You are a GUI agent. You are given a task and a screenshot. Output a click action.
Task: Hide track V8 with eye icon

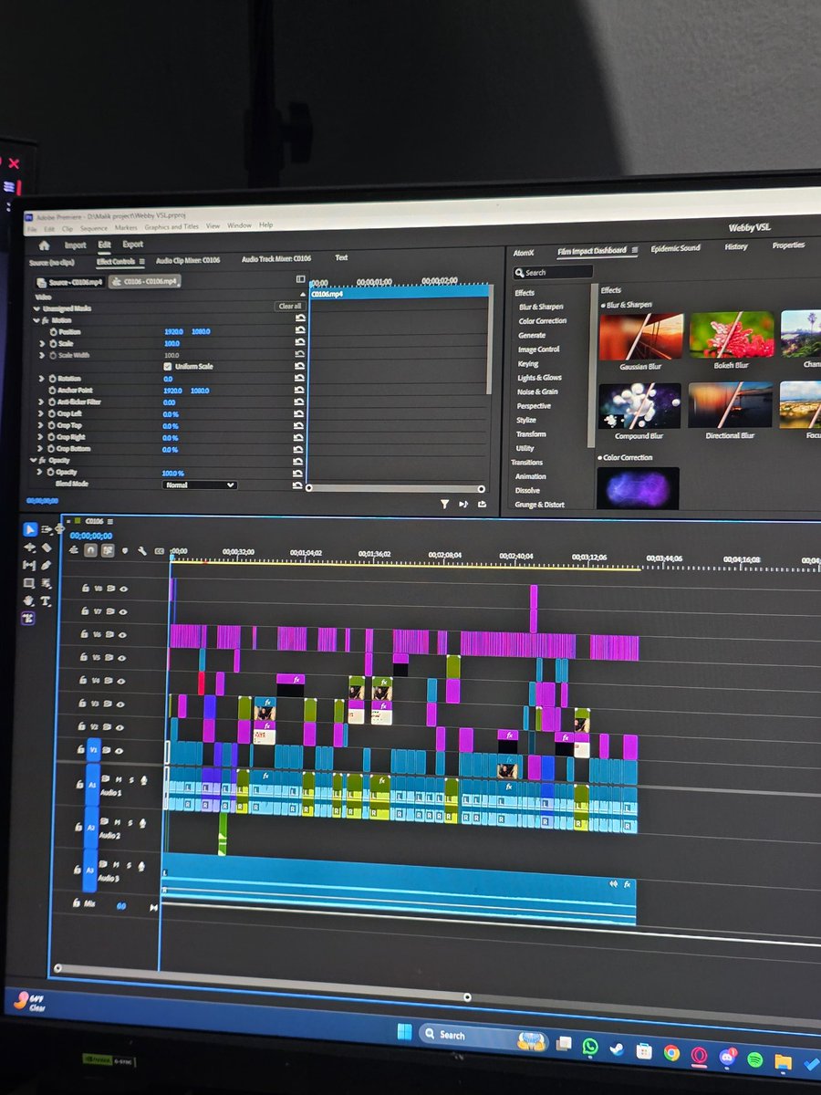[x=122, y=589]
